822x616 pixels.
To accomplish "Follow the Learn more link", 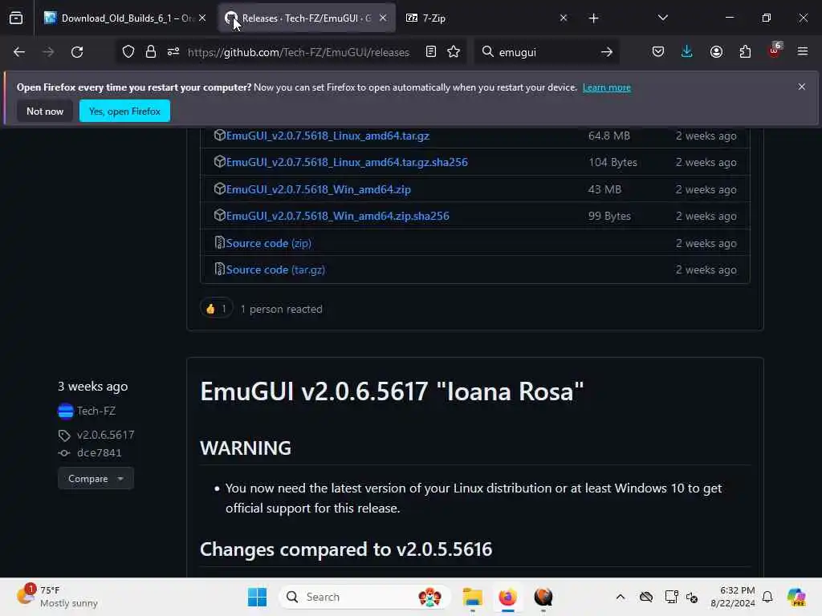I will (x=607, y=87).
